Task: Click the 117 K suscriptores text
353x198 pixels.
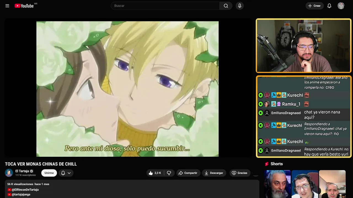Action: click(26, 175)
